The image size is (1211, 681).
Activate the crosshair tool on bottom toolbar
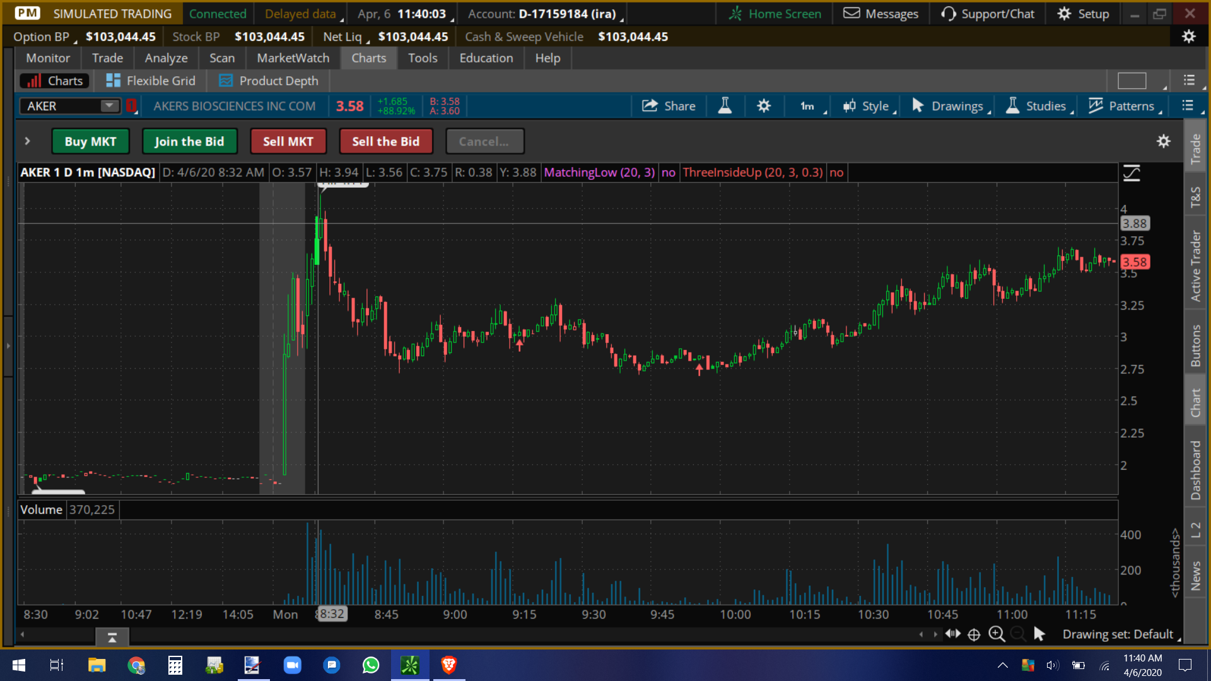974,634
